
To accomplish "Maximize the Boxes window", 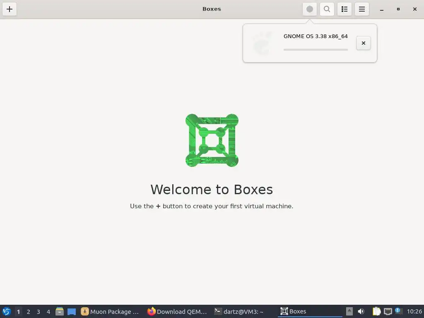I will pos(398,9).
